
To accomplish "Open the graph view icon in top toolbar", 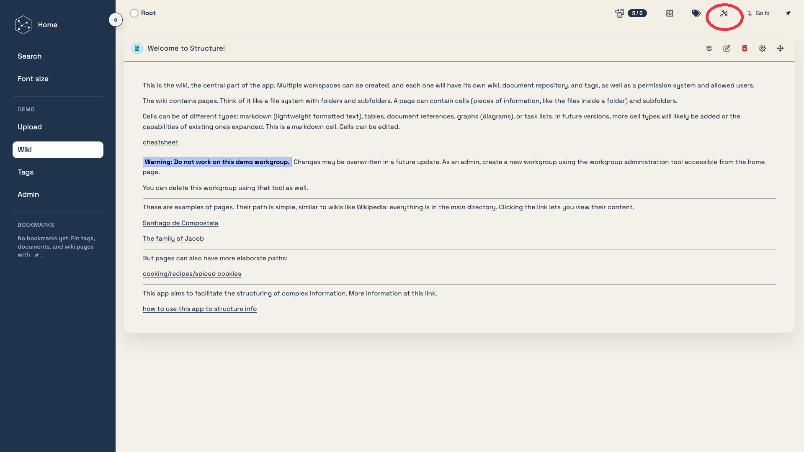I will point(724,13).
